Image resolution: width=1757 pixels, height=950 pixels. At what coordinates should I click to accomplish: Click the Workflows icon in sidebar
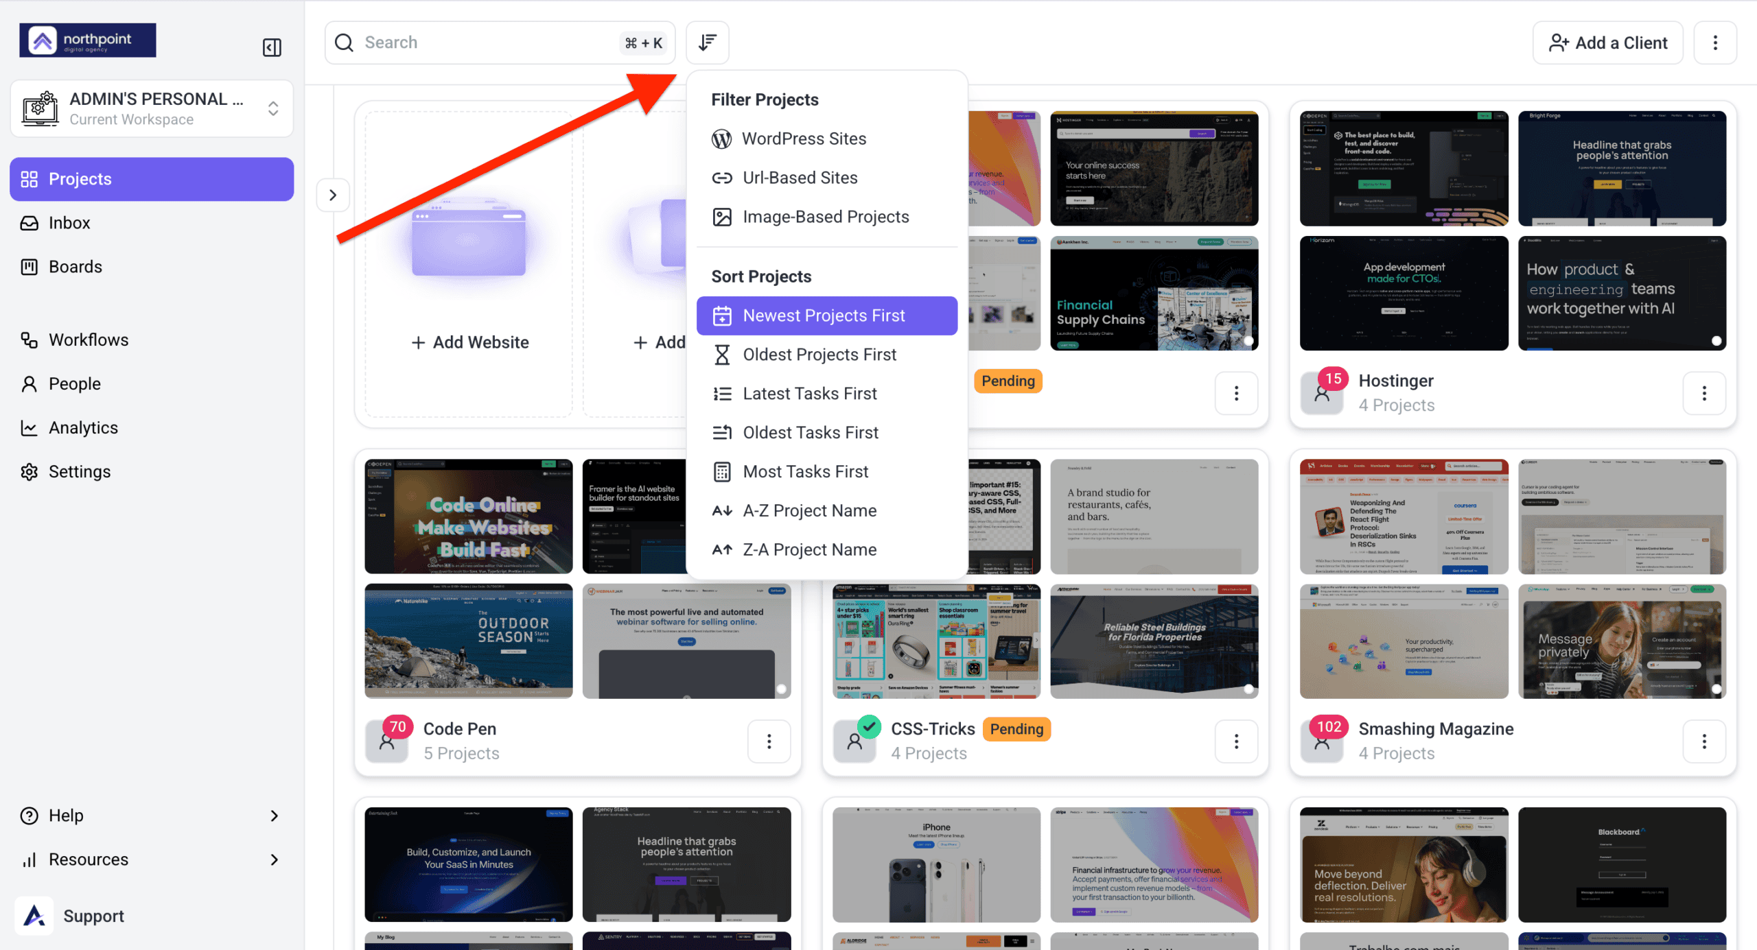(x=30, y=340)
